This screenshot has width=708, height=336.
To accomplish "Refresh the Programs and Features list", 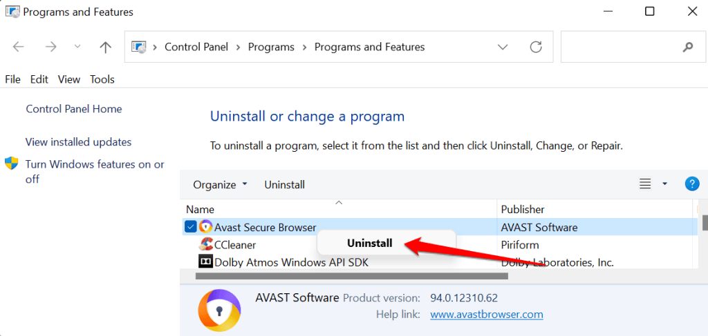I will [535, 48].
